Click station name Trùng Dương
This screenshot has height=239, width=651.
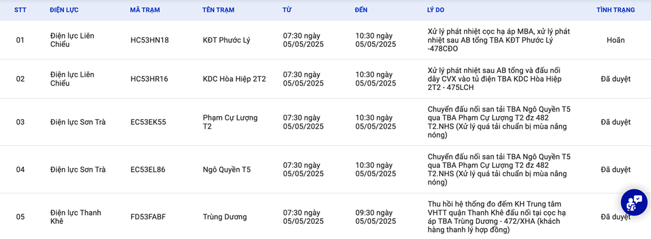tap(224, 217)
